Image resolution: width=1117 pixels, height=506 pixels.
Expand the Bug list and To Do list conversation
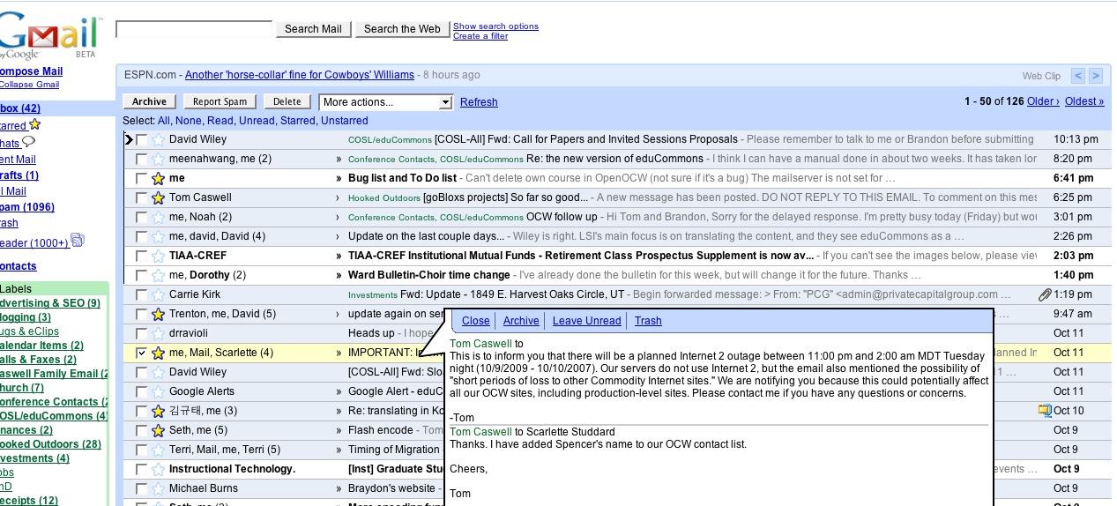click(x=339, y=178)
